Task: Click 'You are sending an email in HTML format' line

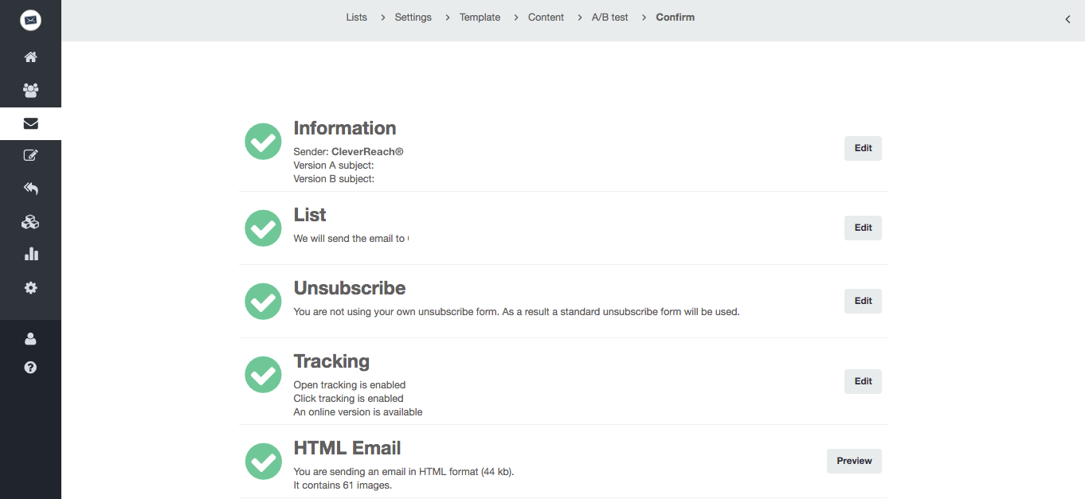Action: coord(404,472)
